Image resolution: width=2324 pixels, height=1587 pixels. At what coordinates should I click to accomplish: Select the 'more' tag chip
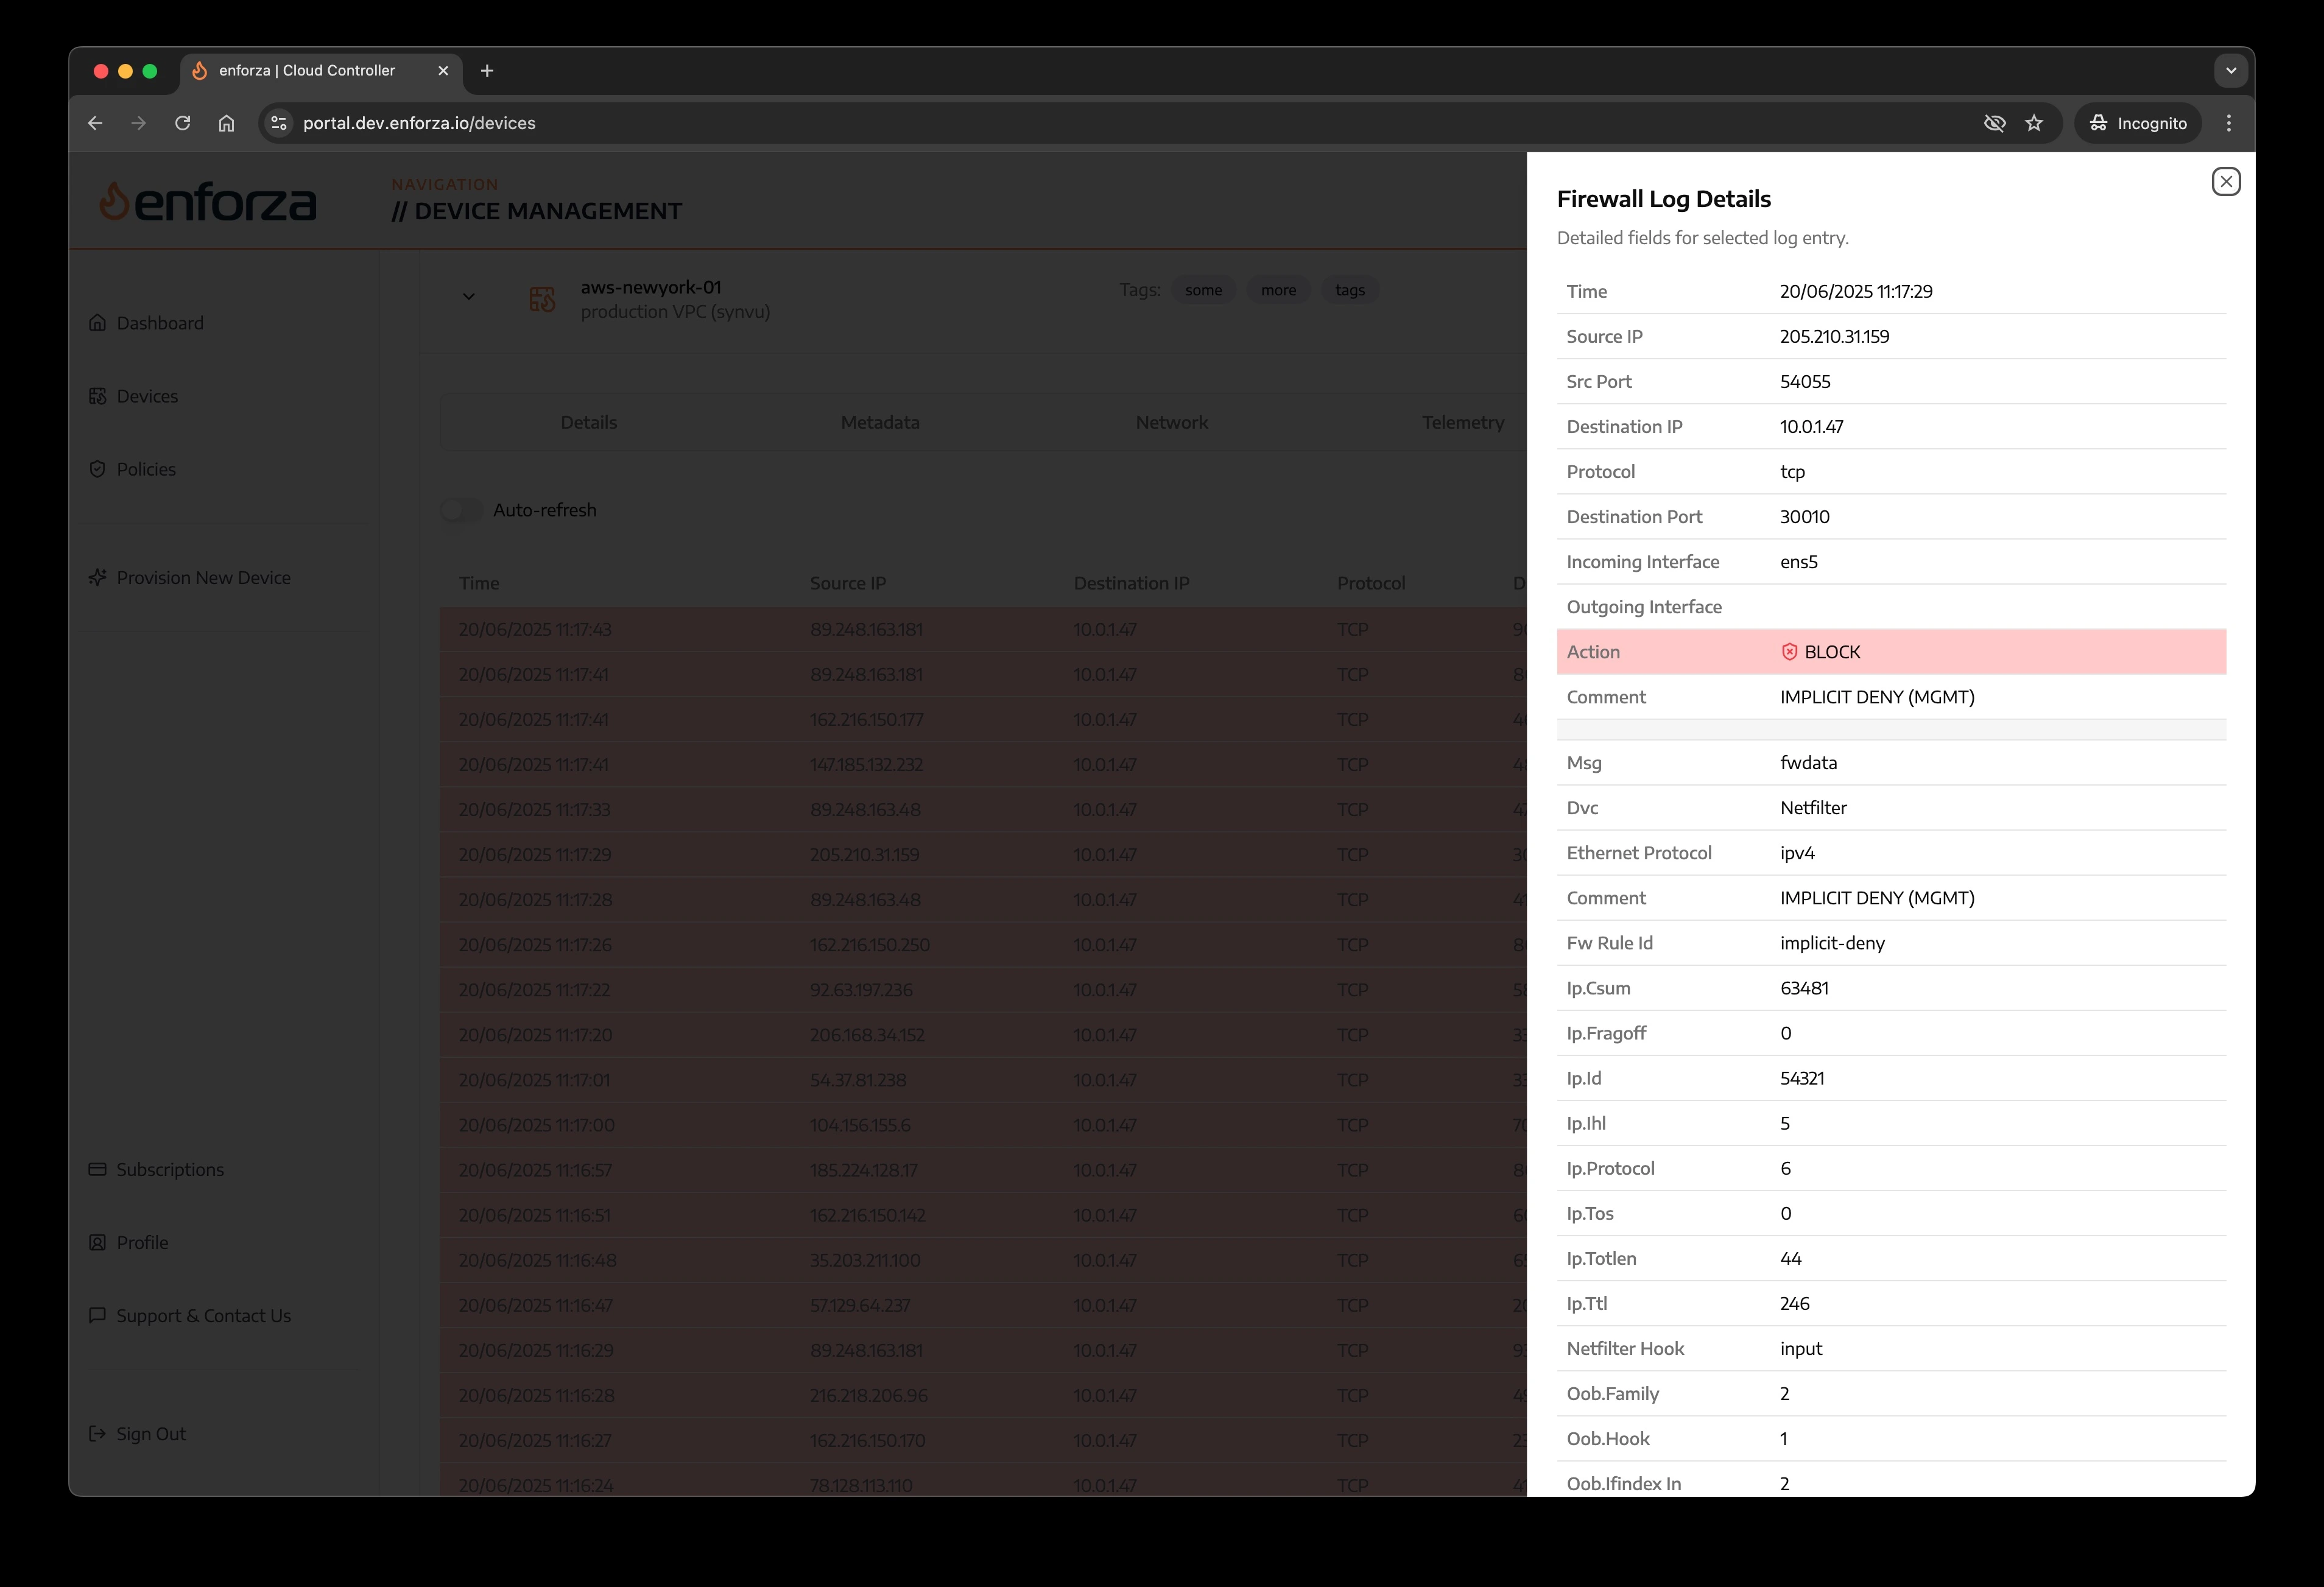coord(1278,289)
